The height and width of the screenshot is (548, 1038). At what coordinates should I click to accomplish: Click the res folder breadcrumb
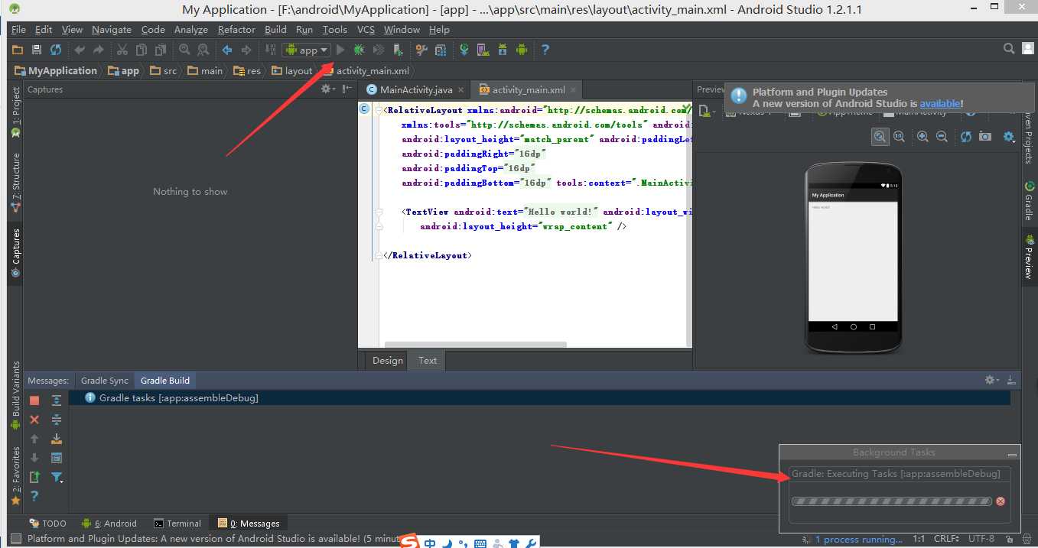[247, 70]
